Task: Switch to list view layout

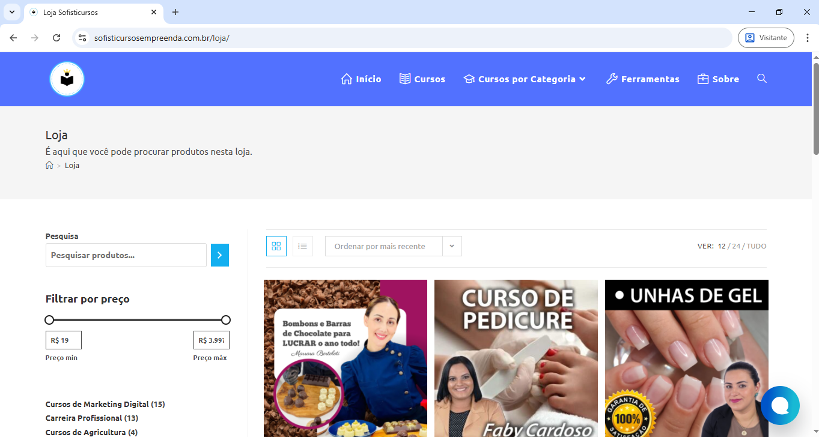Action: (303, 246)
